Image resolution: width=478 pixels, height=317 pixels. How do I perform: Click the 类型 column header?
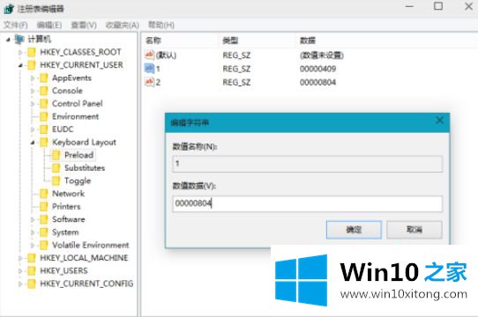tap(230, 41)
